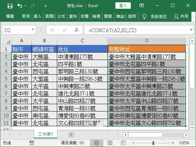Switch to Page Break Preview
Image resolution: width=196 pixels, height=147 pixels.
(123, 143)
